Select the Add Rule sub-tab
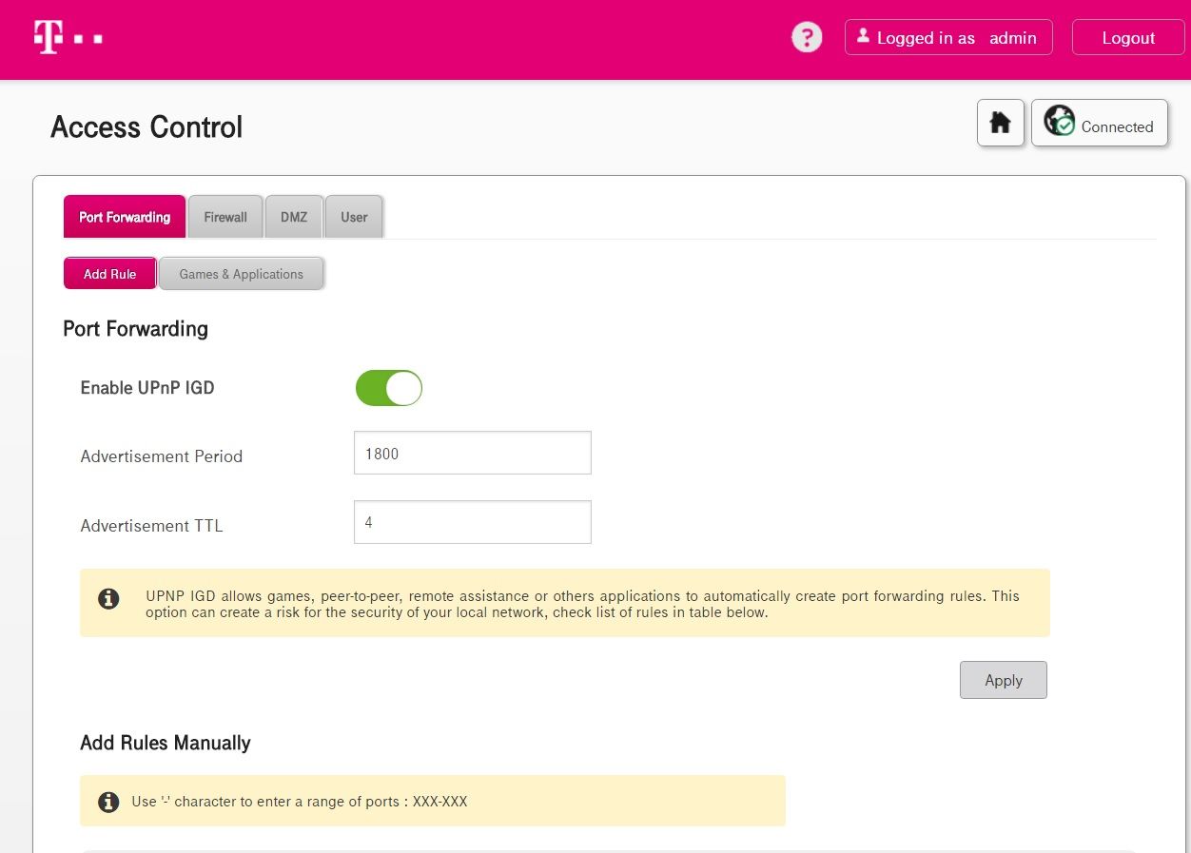The width and height of the screenshot is (1191, 853). pos(109,274)
